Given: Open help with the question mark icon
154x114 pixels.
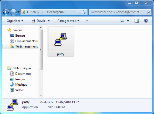Looking at the screenshot, I should tap(146, 21).
